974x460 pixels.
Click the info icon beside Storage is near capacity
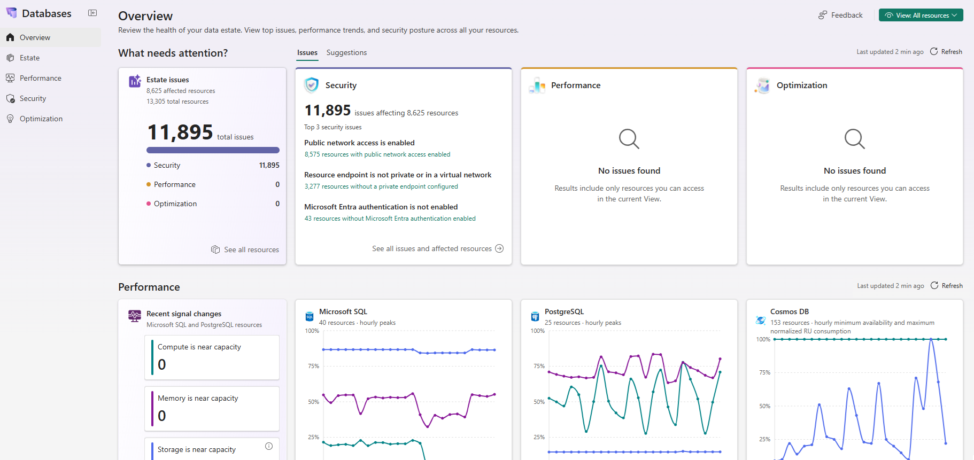click(x=269, y=446)
